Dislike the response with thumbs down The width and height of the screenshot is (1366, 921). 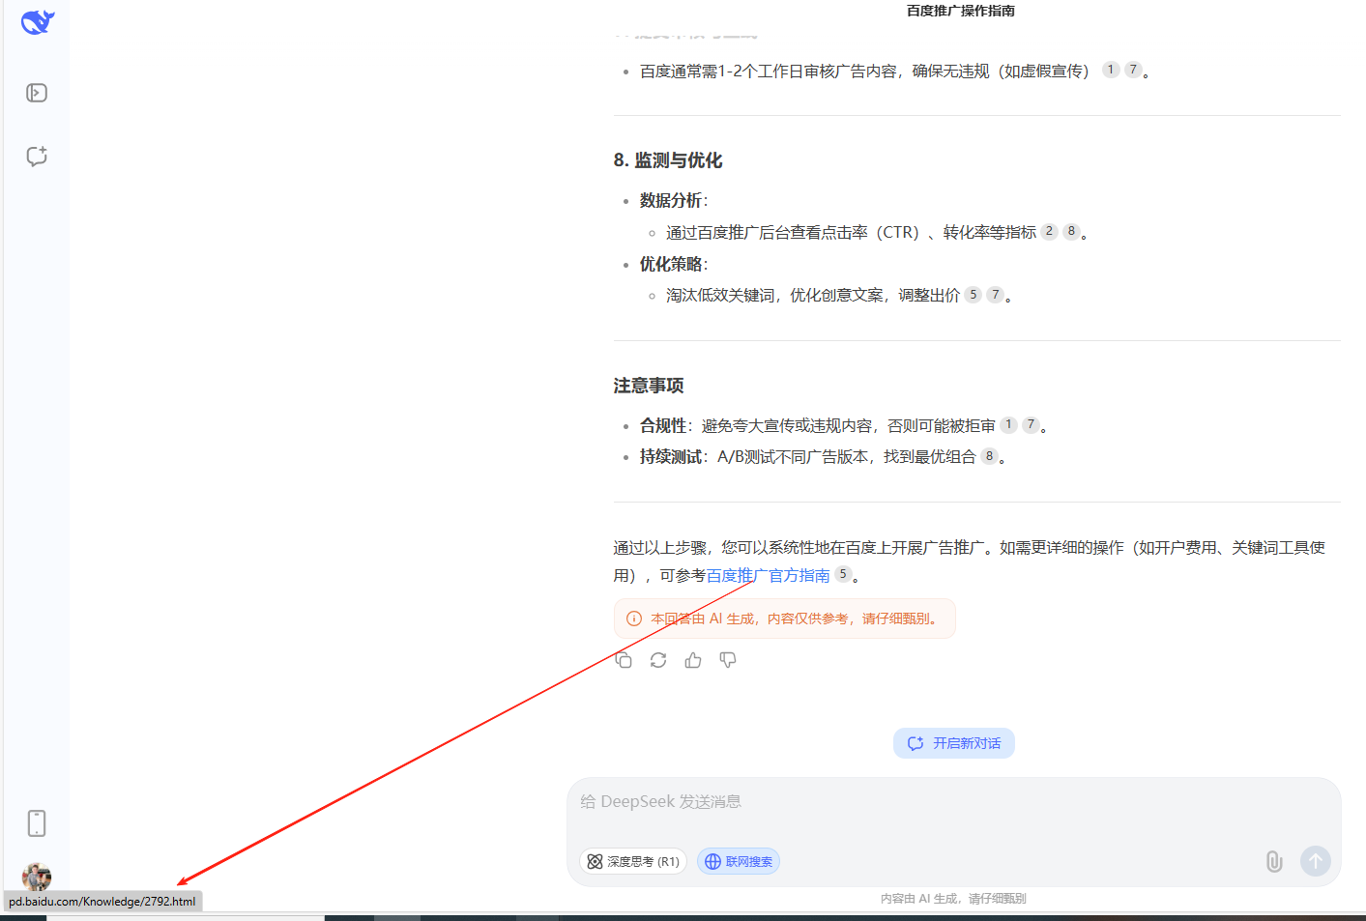[728, 660]
